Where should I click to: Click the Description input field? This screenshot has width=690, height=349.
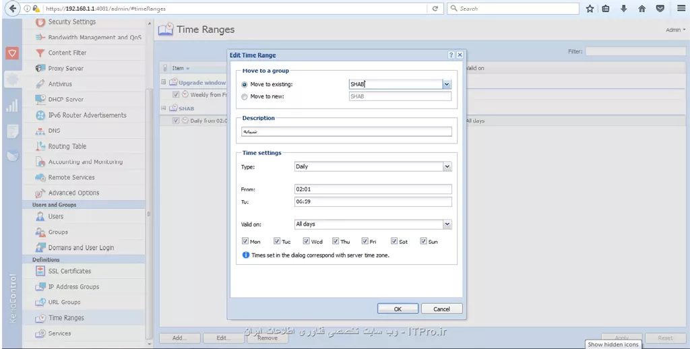click(346, 131)
